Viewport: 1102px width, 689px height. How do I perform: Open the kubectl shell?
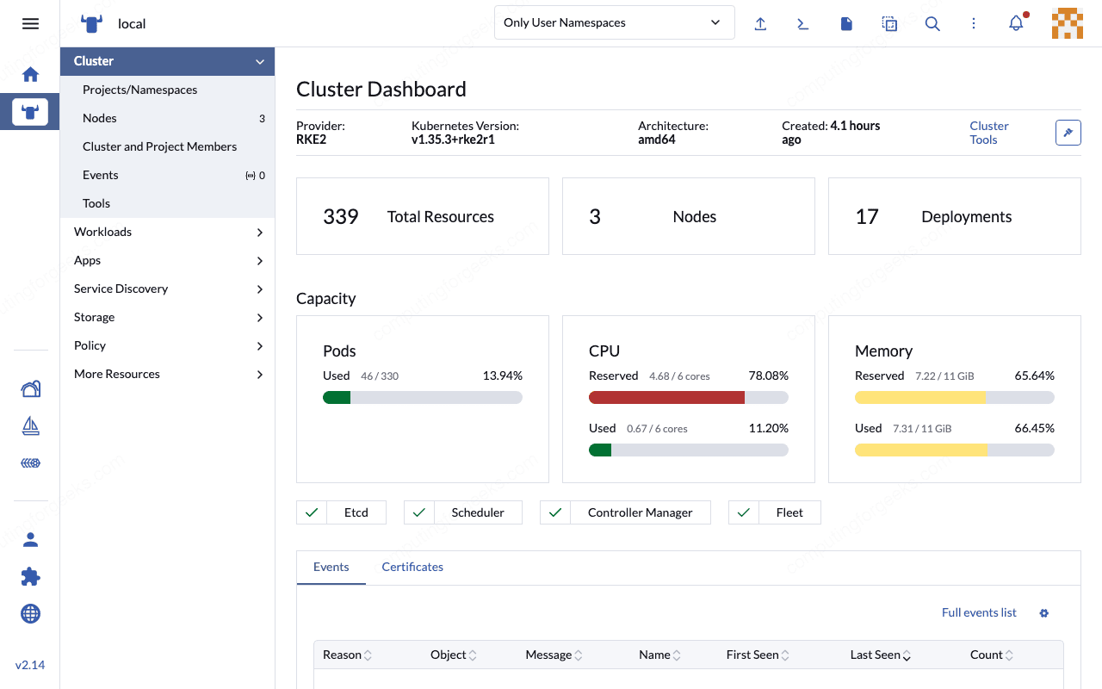802,23
